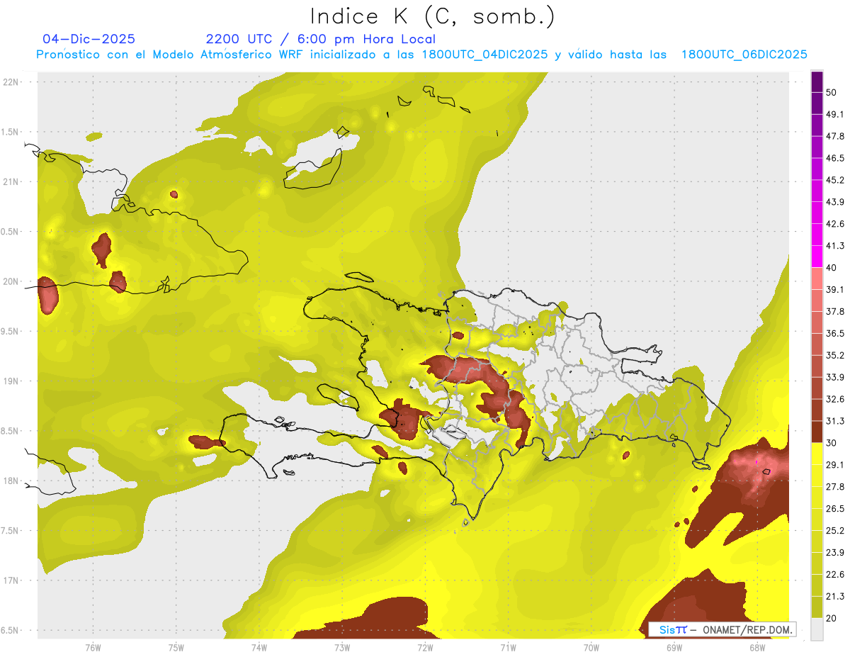Screen dimensions: 850x657
Task: Click the '2200 UTC / 6:00 pm Hora Local' text
Action: (x=321, y=39)
